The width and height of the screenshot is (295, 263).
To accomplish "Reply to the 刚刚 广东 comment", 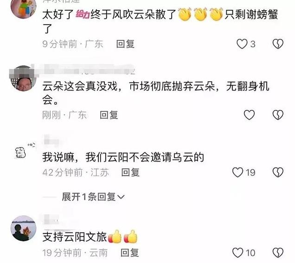I will [x=109, y=115].
